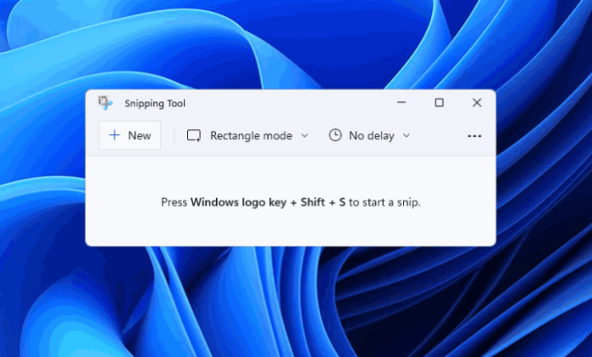Click the bold "Shift + S" shortcut text

(323, 202)
